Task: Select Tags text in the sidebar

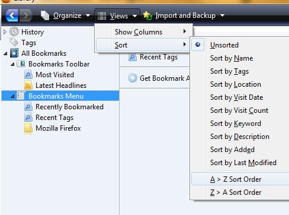Action: [29, 43]
